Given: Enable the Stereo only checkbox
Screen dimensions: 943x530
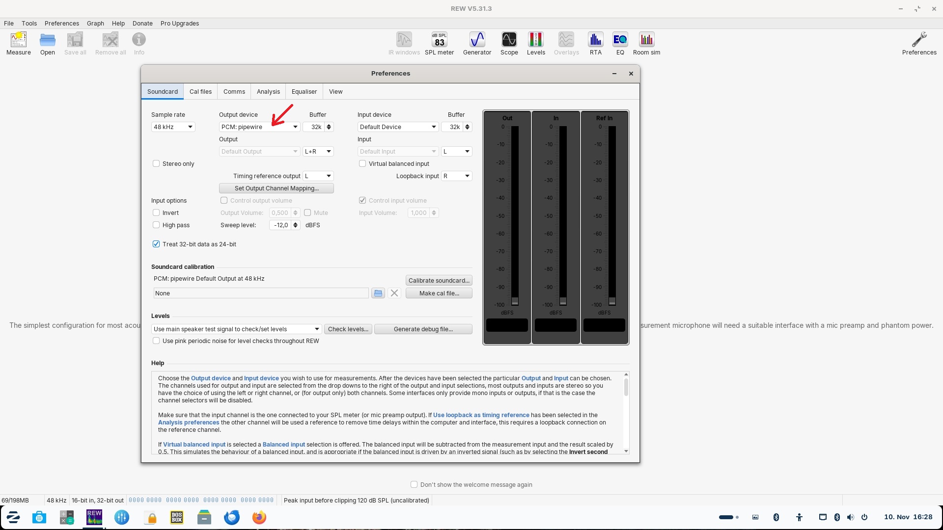Looking at the screenshot, I should (x=156, y=164).
